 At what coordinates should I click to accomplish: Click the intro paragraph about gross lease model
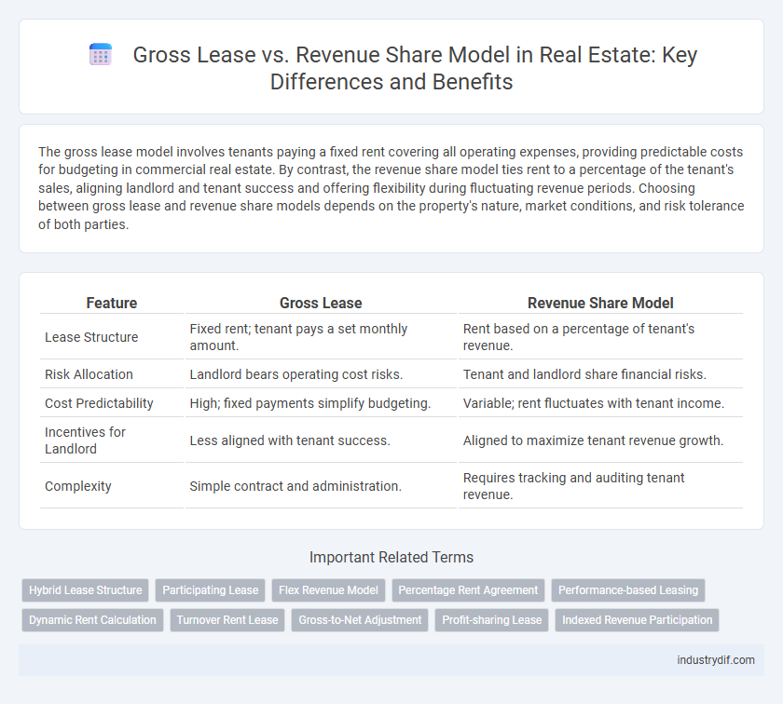click(x=391, y=188)
